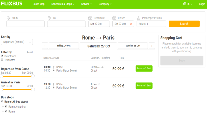Uncheck the Direct trips filter

[2, 56]
